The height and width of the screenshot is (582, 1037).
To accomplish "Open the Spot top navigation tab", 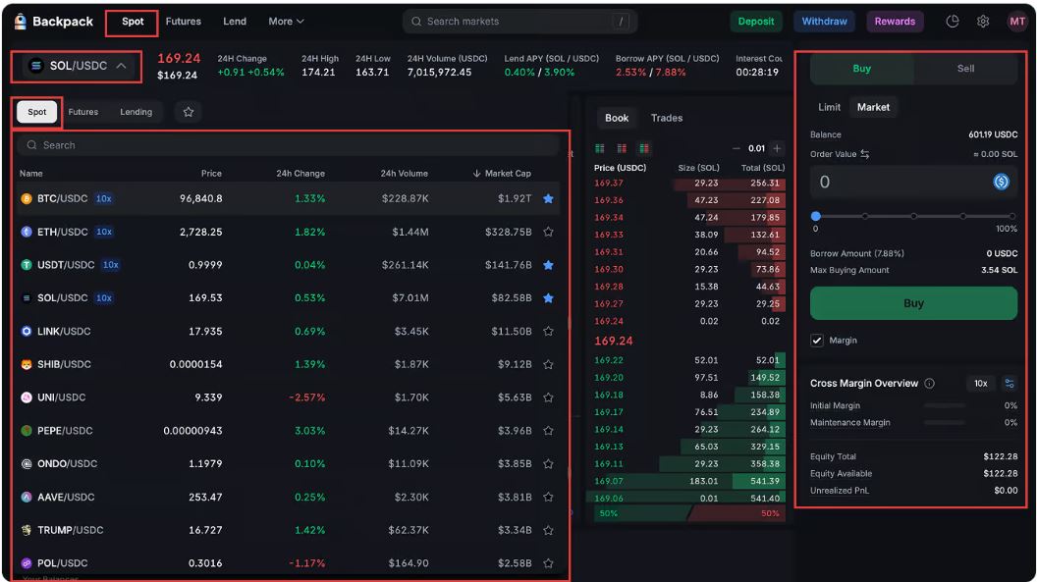I will (x=133, y=22).
